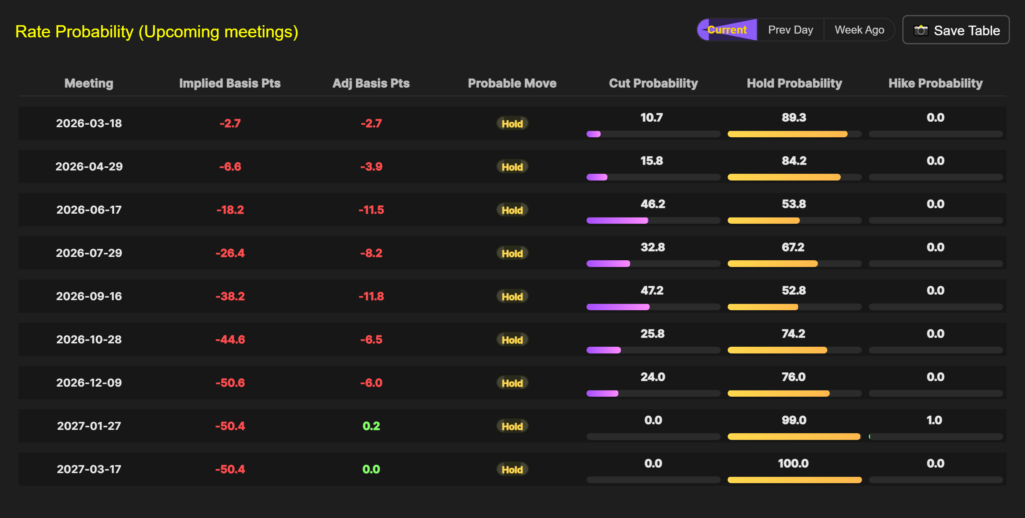Click the Adj Basis Pts header
Image resolution: width=1025 pixels, height=518 pixels.
click(x=371, y=83)
